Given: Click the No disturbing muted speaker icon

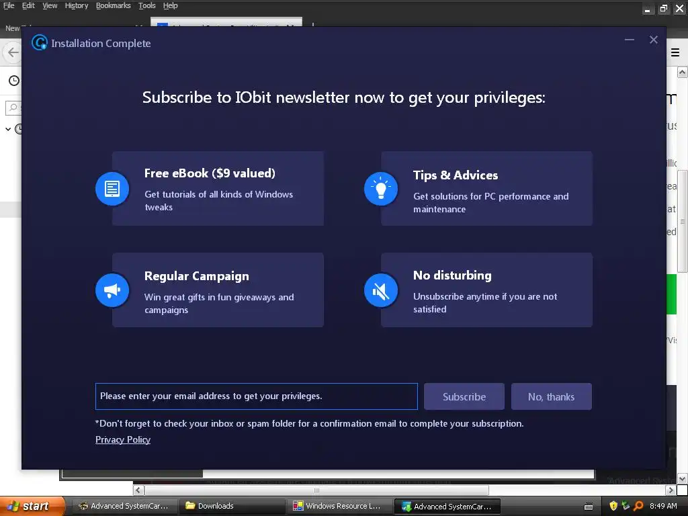Looking at the screenshot, I should click(381, 290).
